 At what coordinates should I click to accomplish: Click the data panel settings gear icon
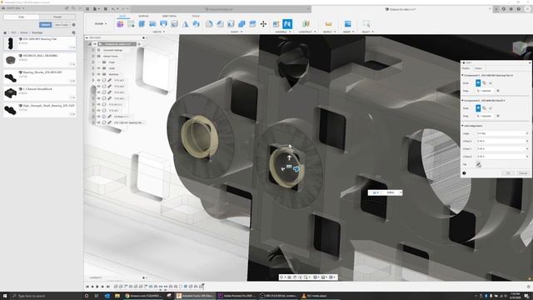74,25
